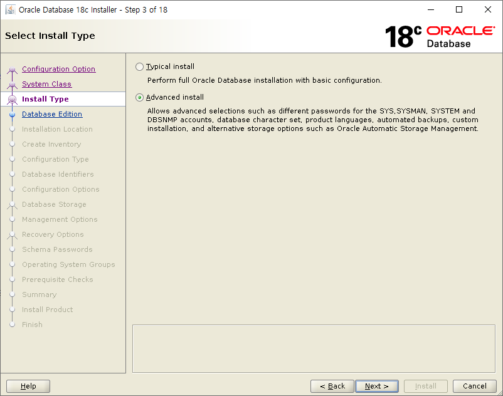Close the Oracle installer window
Screen dimensions: 503x396
tap(487, 9)
